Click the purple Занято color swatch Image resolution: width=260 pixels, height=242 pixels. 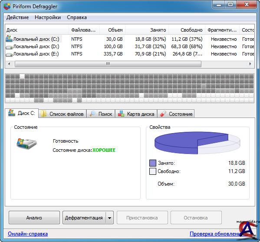pyautogui.click(x=153, y=163)
